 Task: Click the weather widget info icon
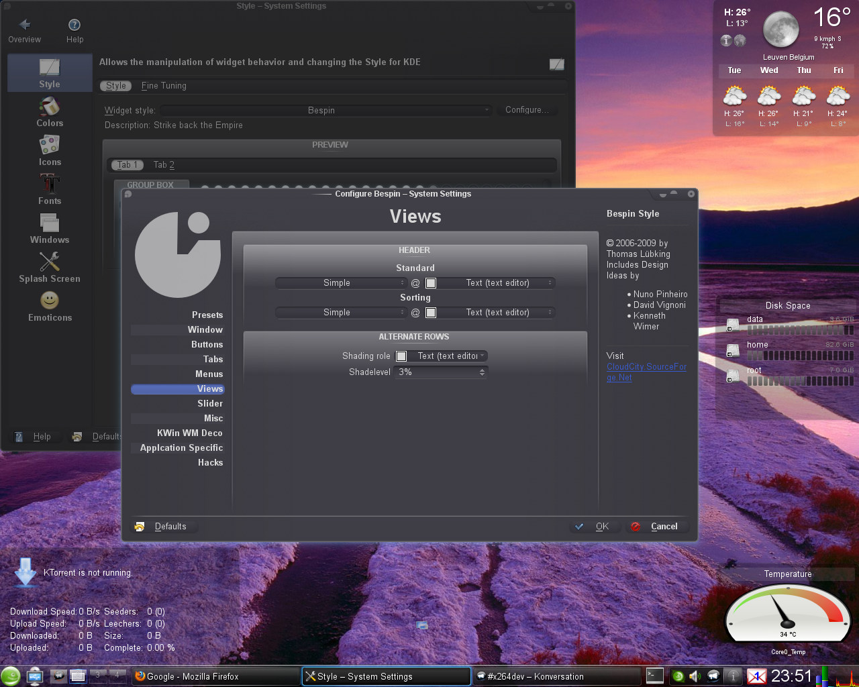tap(726, 40)
